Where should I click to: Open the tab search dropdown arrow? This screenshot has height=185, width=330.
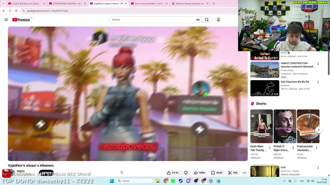point(3,4)
